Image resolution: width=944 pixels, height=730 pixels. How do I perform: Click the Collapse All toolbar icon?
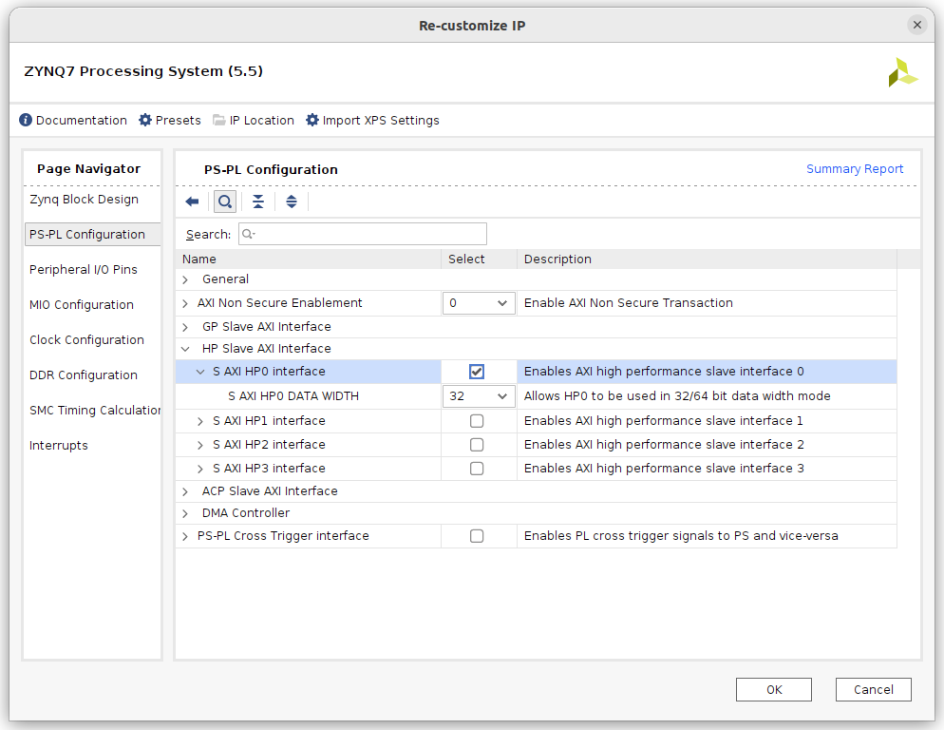point(257,202)
